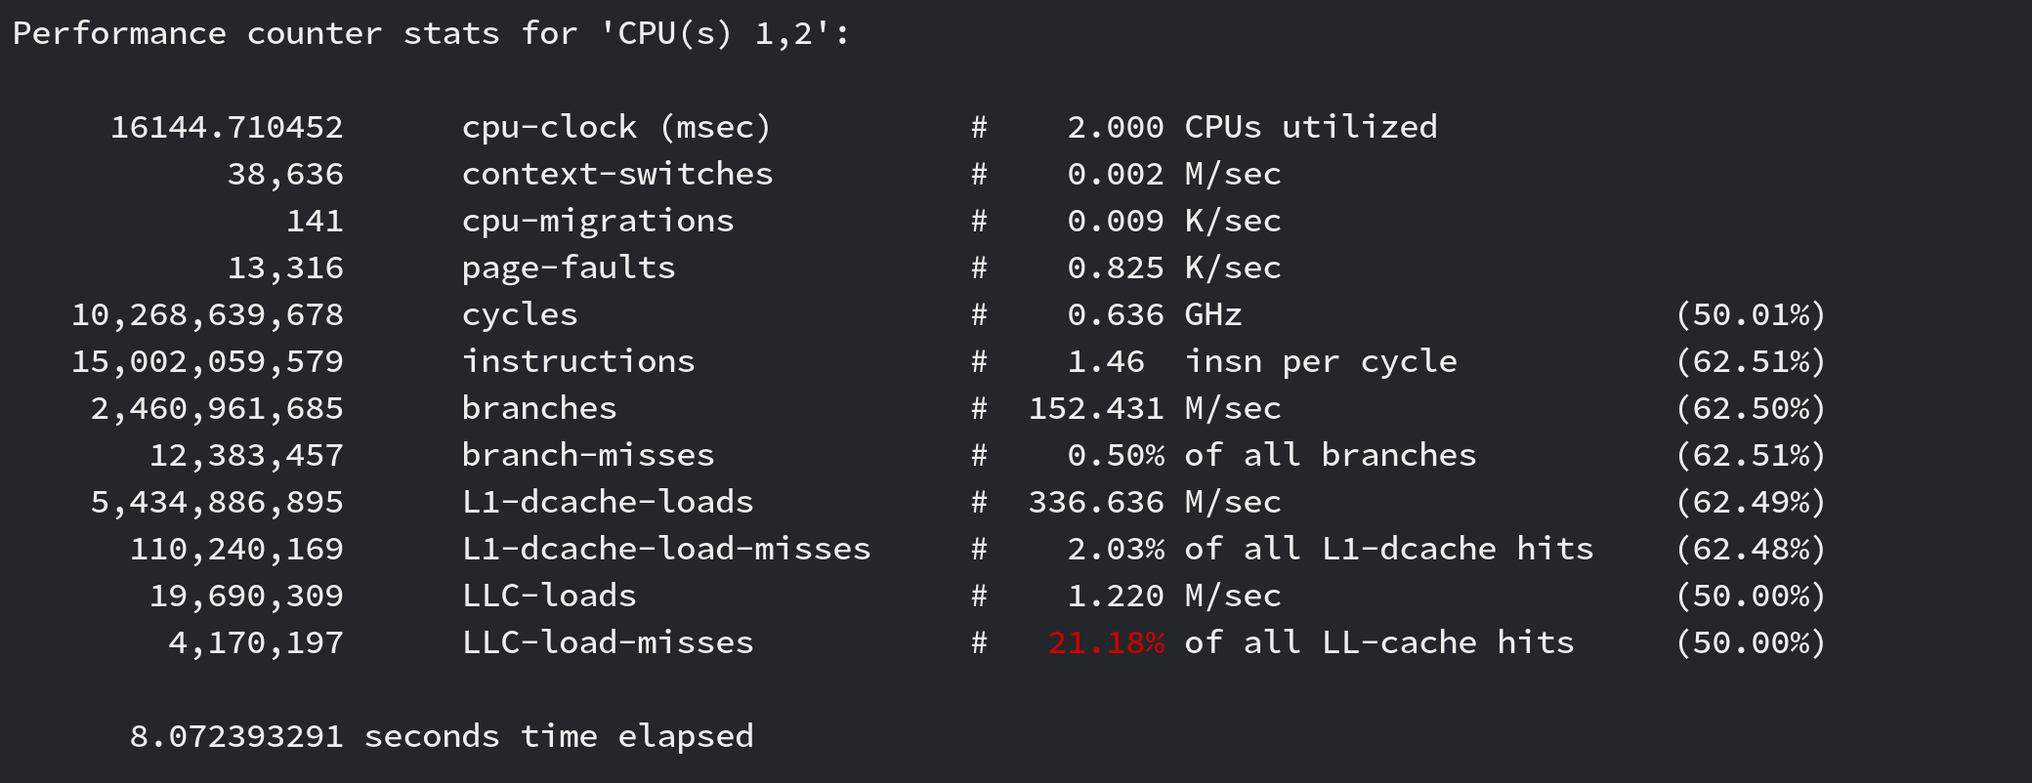Click the L1-dcache-loads event label
The height and width of the screenshot is (783, 2032).
(607, 503)
